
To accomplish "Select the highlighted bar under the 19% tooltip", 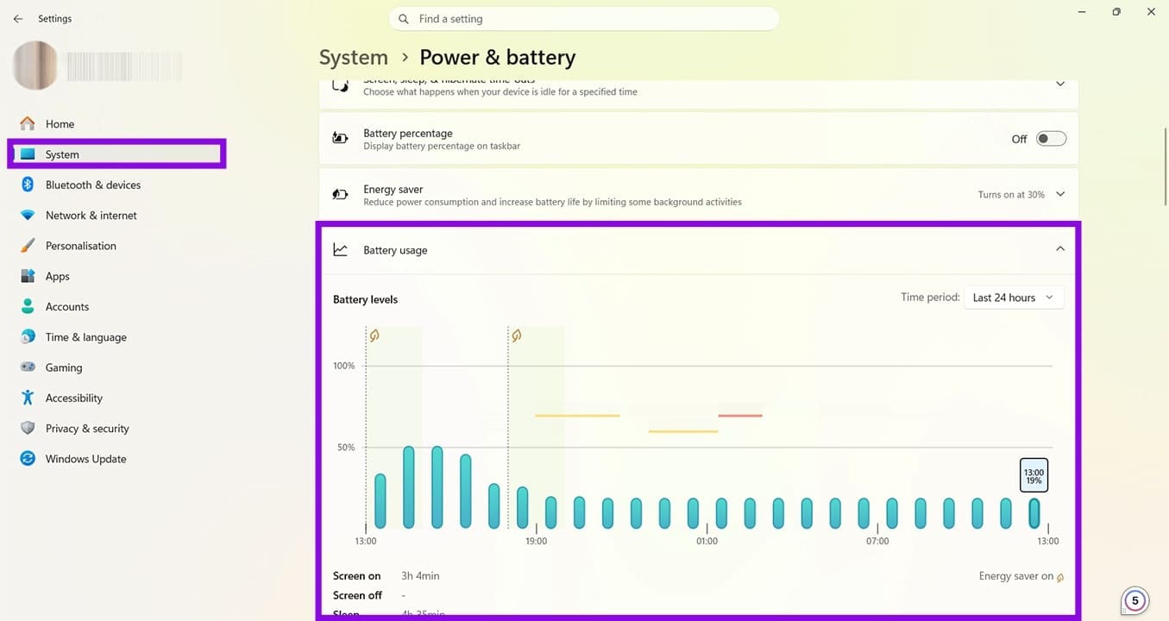I will click(1034, 513).
